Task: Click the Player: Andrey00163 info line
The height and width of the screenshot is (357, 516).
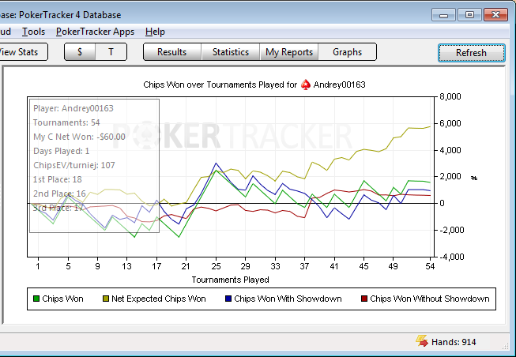Action: 73,108
